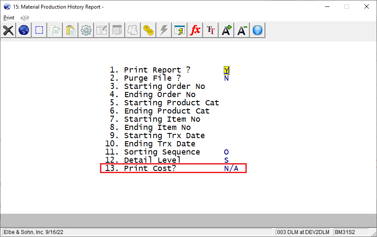The width and height of the screenshot is (377, 237).
Task: Click the yellow chain link icon
Action: pyautogui.click(x=148, y=30)
